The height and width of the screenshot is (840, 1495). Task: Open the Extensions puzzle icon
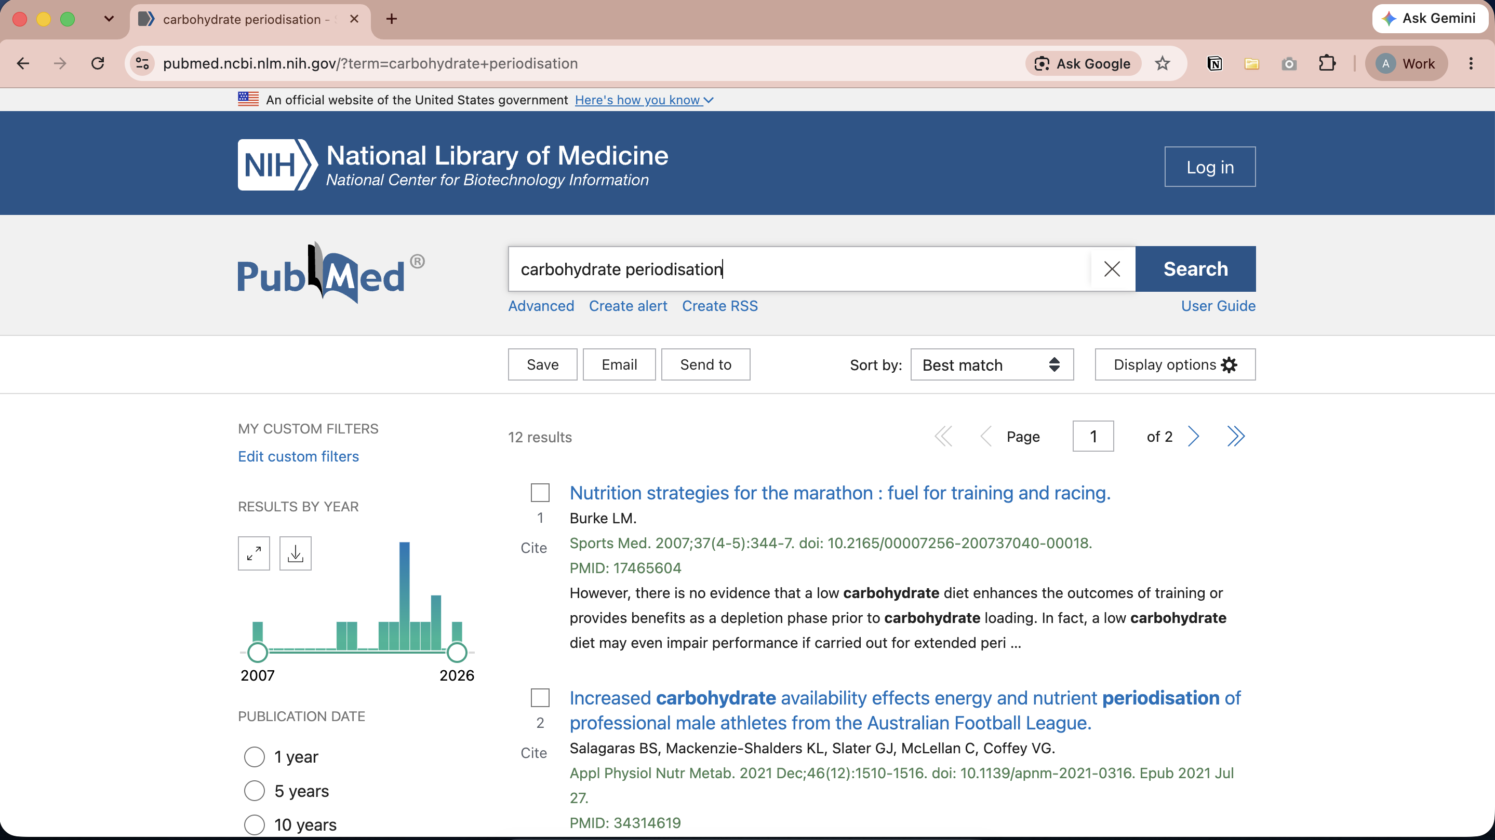[x=1327, y=63]
